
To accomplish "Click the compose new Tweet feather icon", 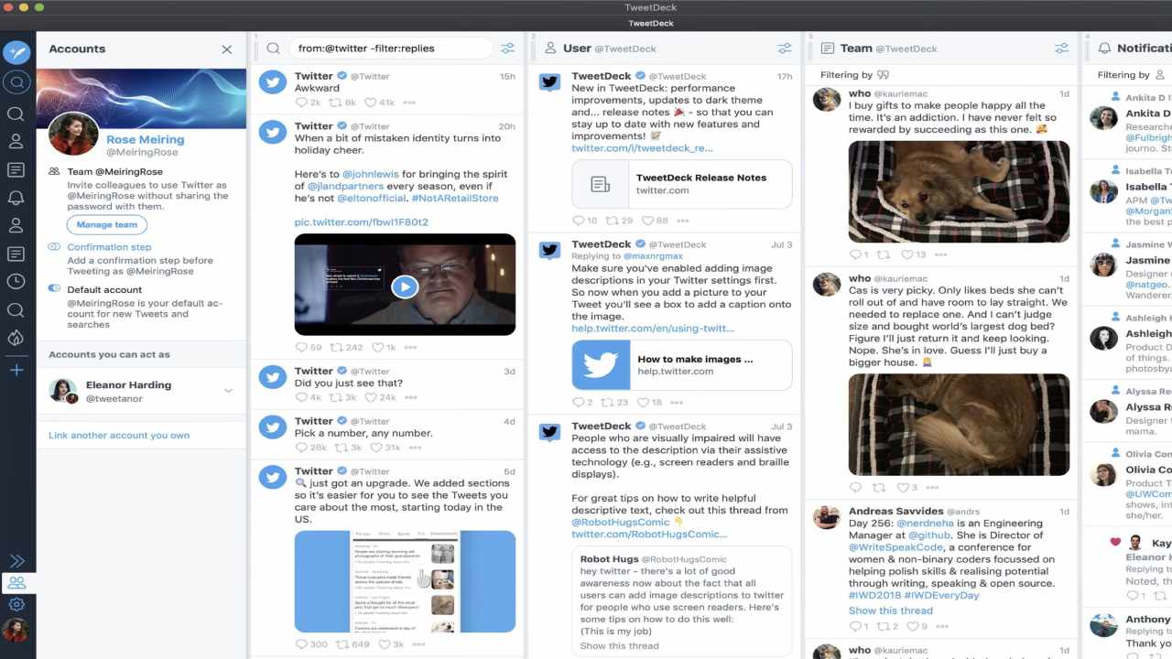I will coord(16,52).
